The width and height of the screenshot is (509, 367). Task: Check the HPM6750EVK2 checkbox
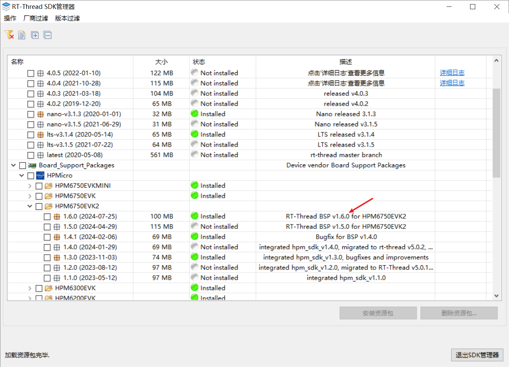click(39, 206)
